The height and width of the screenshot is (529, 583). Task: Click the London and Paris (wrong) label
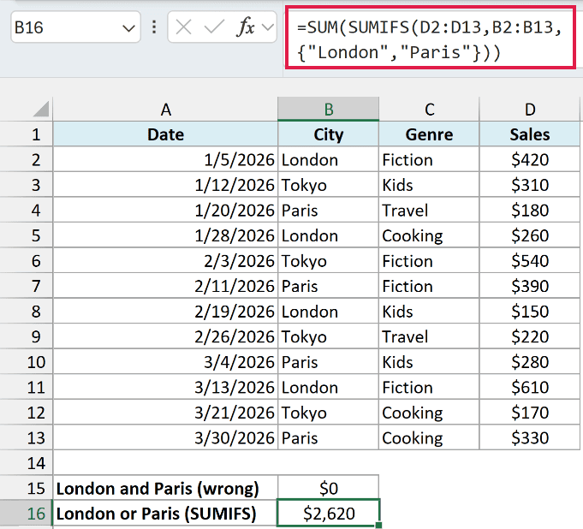(x=165, y=488)
